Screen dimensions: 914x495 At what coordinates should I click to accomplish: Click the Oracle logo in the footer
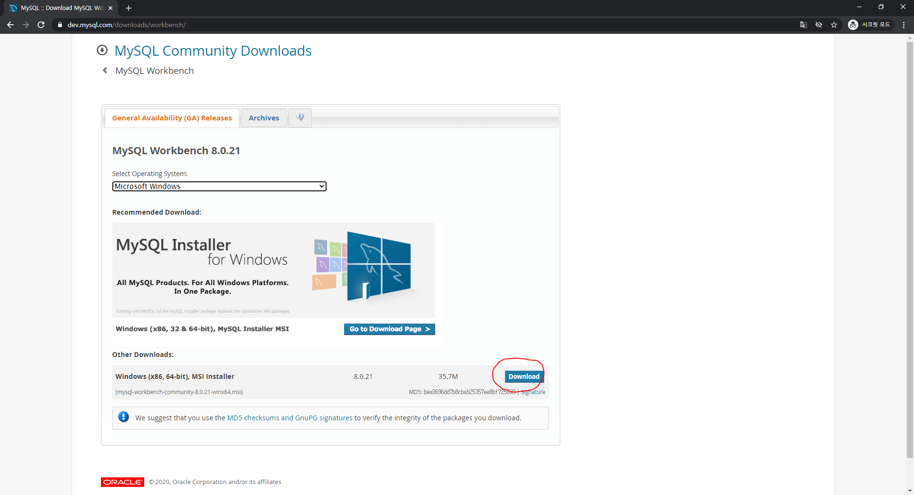pyautogui.click(x=122, y=482)
